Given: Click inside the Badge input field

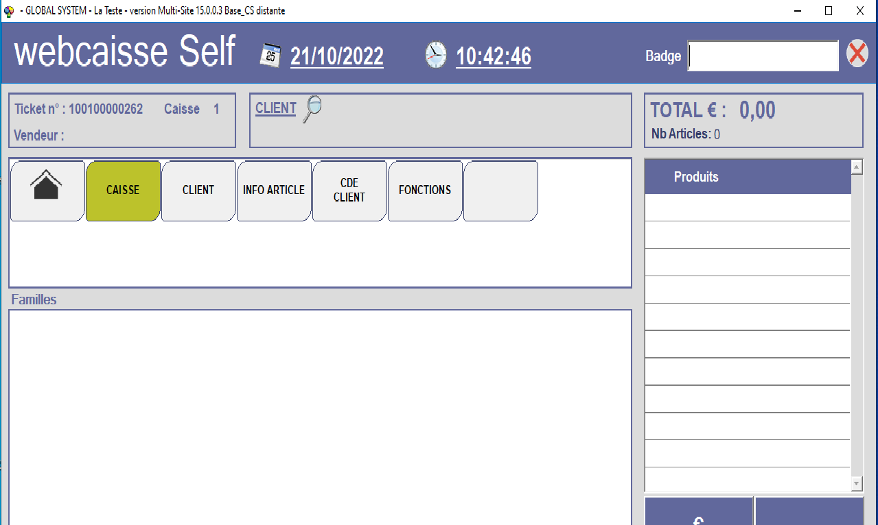Looking at the screenshot, I should coord(763,56).
